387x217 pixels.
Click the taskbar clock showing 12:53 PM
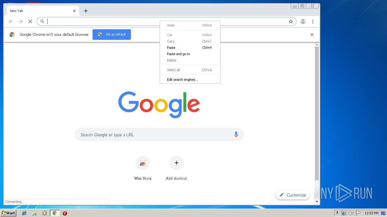[371, 213]
